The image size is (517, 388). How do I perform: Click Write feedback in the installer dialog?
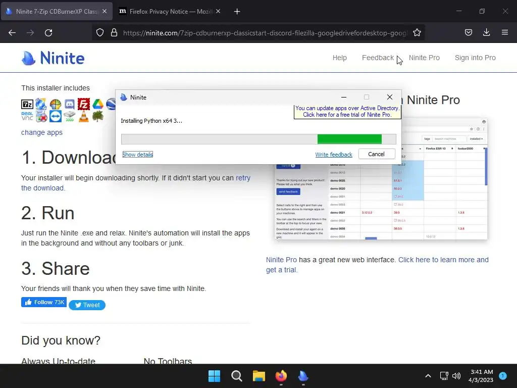334,155
